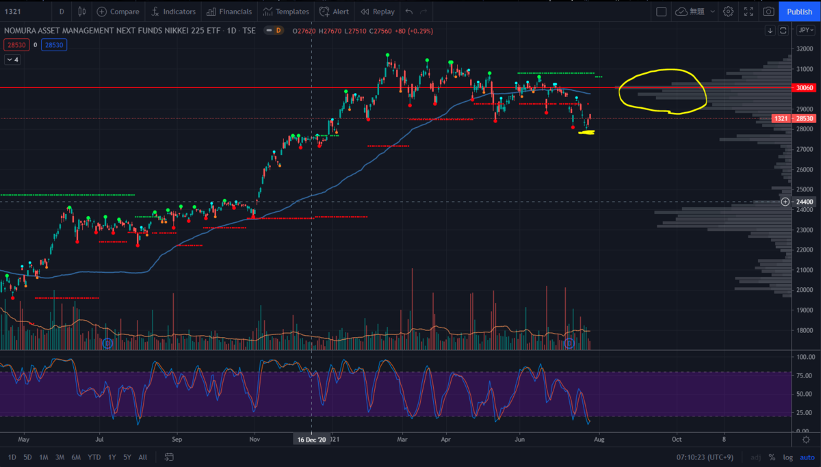The height and width of the screenshot is (467, 821).
Task: Click the plus icon beside 24400 on axis
Action: click(x=785, y=202)
